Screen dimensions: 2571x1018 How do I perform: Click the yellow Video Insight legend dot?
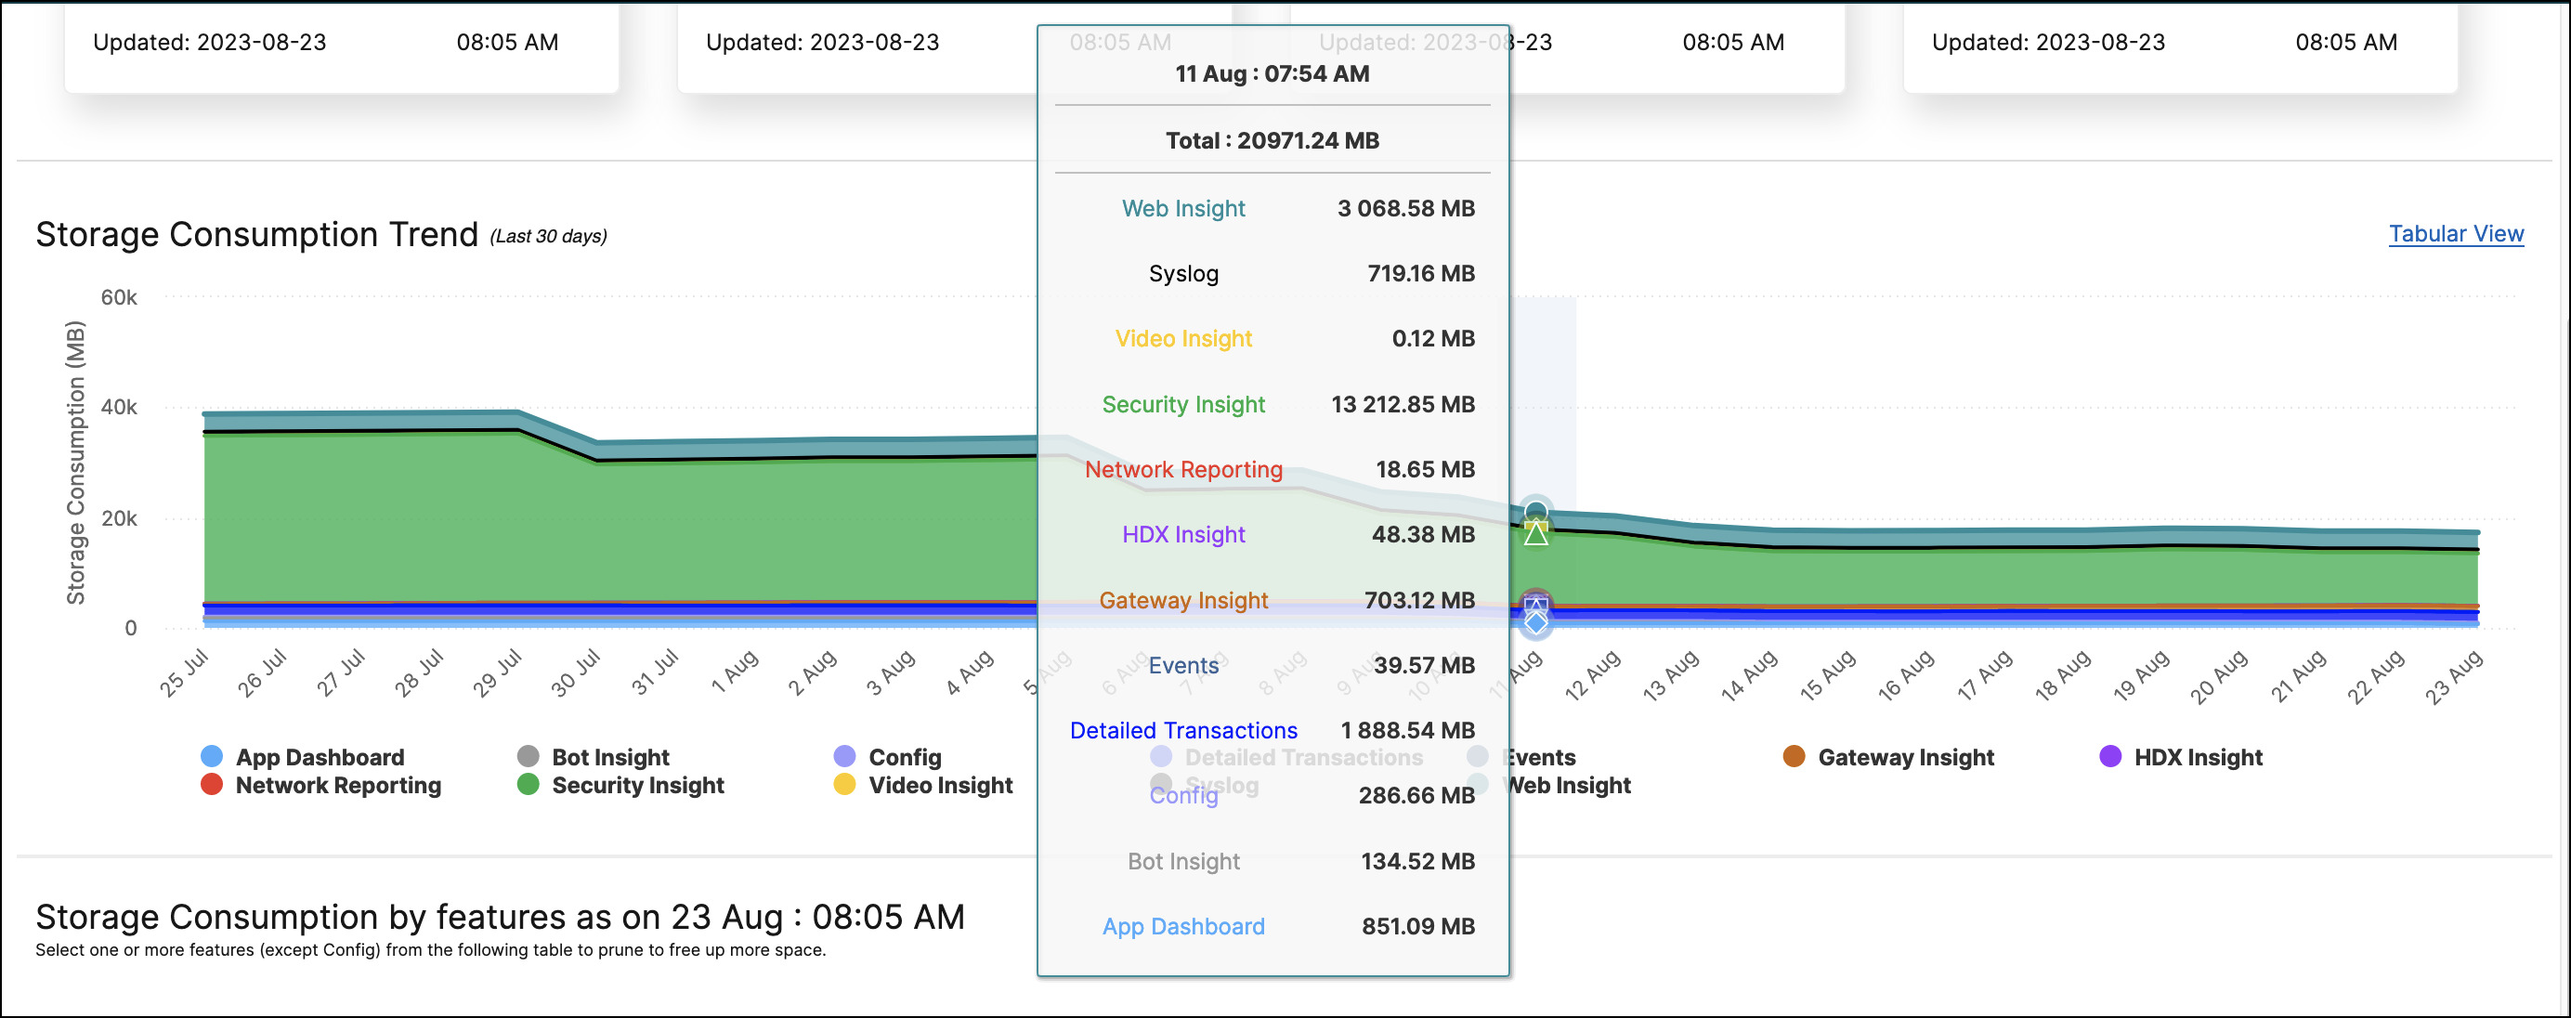tap(844, 783)
